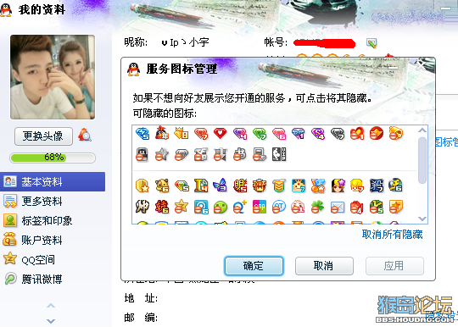Unhide the red heart level 1 icon
Image resolution: width=458 pixels, height=327 pixels.
356,133
